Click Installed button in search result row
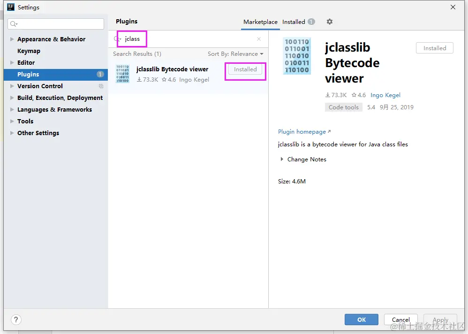Image resolution: width=468 pixels, height=334 pixels. 245,69
